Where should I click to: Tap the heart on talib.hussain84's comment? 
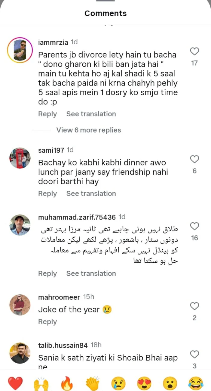pos(195,354)
